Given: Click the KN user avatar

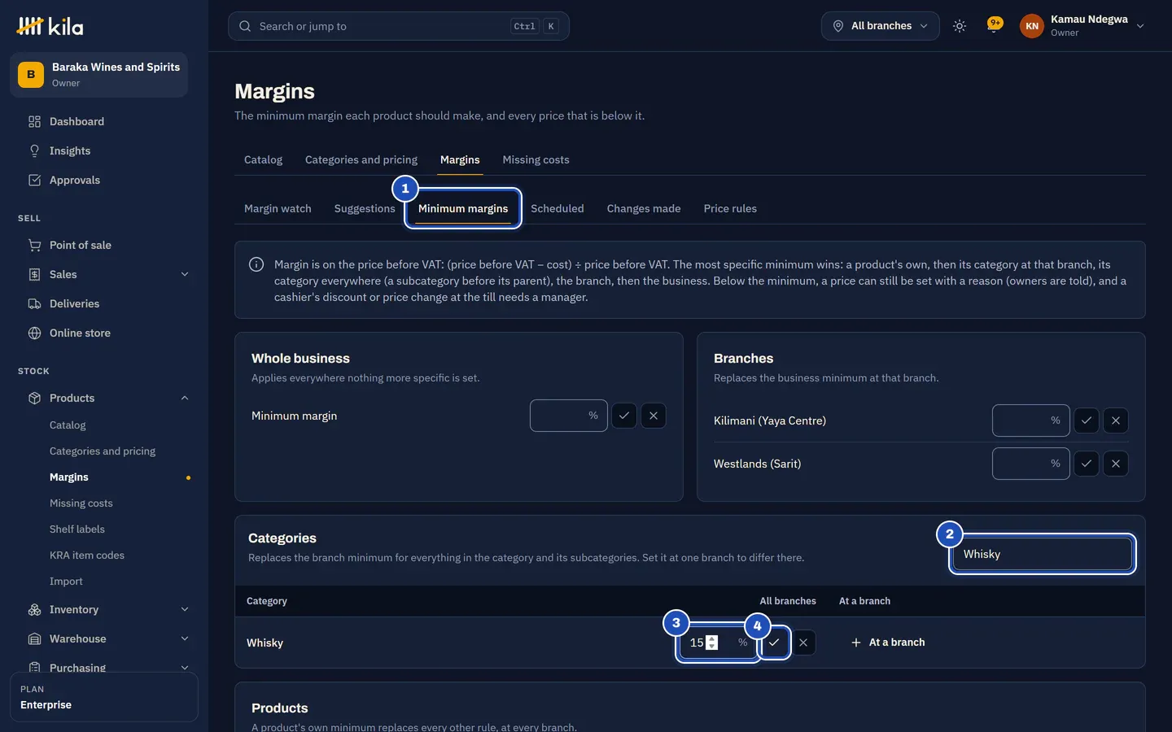Looking at the screenshot, I should click(x=1031, y=26).
